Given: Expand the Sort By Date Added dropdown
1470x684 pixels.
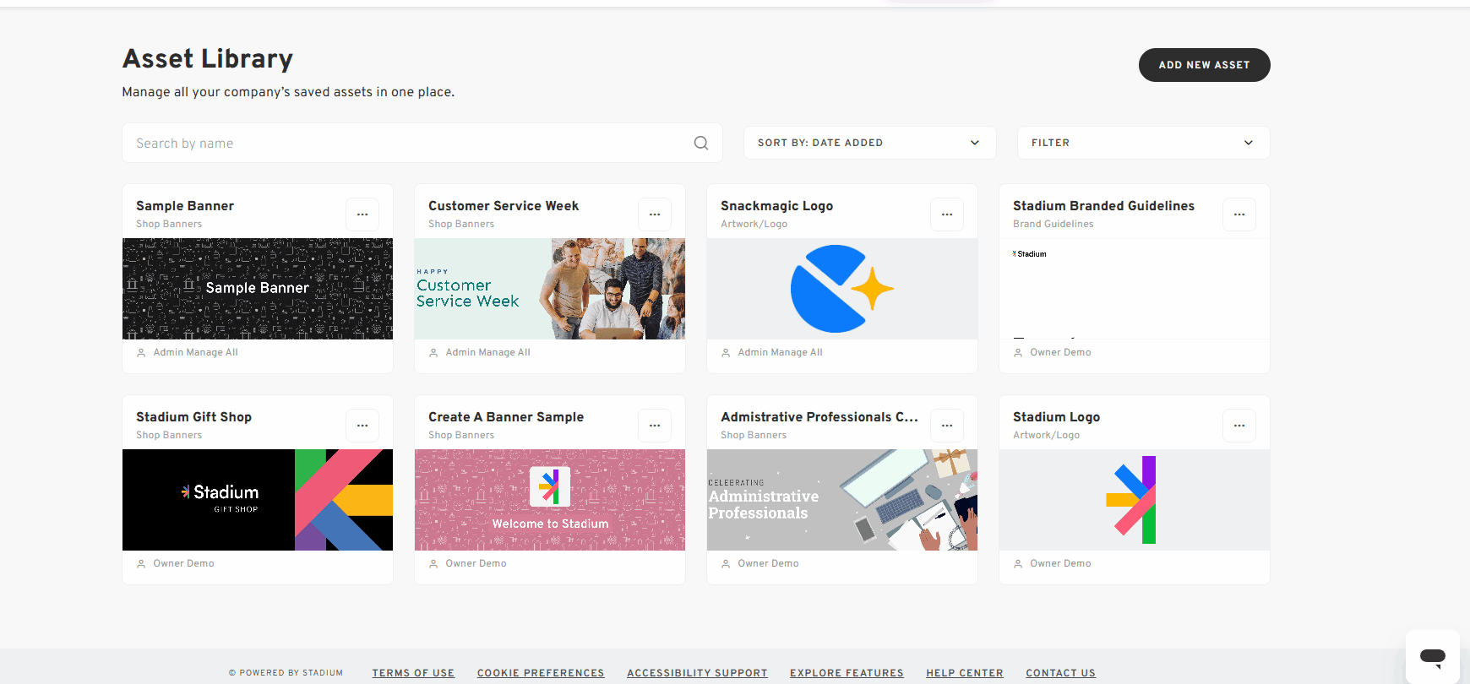Looking at the screenshot, I should tap(870, 143).
